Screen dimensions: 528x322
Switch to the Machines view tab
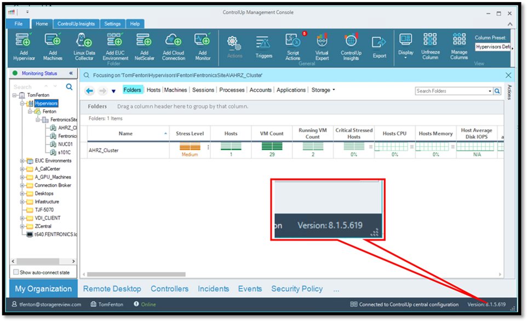click(175, 90)
